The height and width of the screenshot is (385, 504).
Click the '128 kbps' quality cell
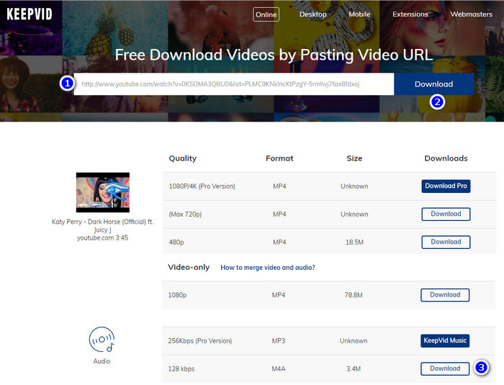point(181,369)
